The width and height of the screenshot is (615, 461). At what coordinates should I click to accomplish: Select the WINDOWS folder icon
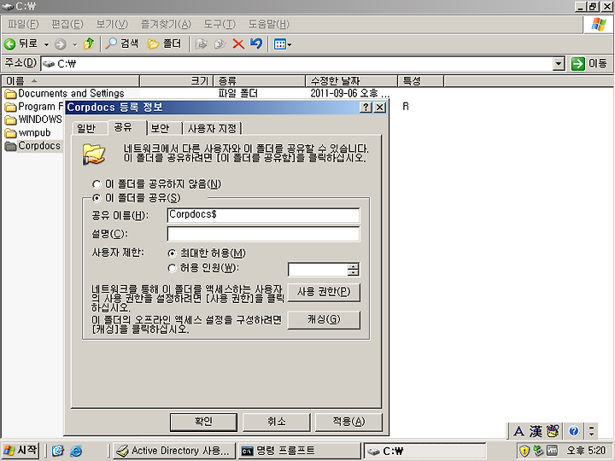10,120
